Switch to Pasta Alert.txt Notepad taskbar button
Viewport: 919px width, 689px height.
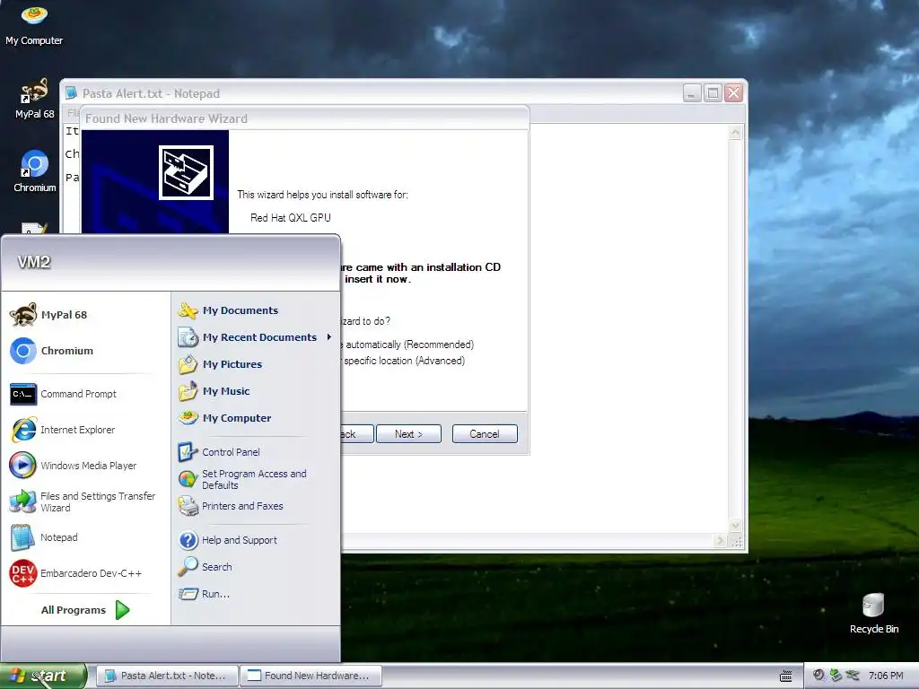167,676
